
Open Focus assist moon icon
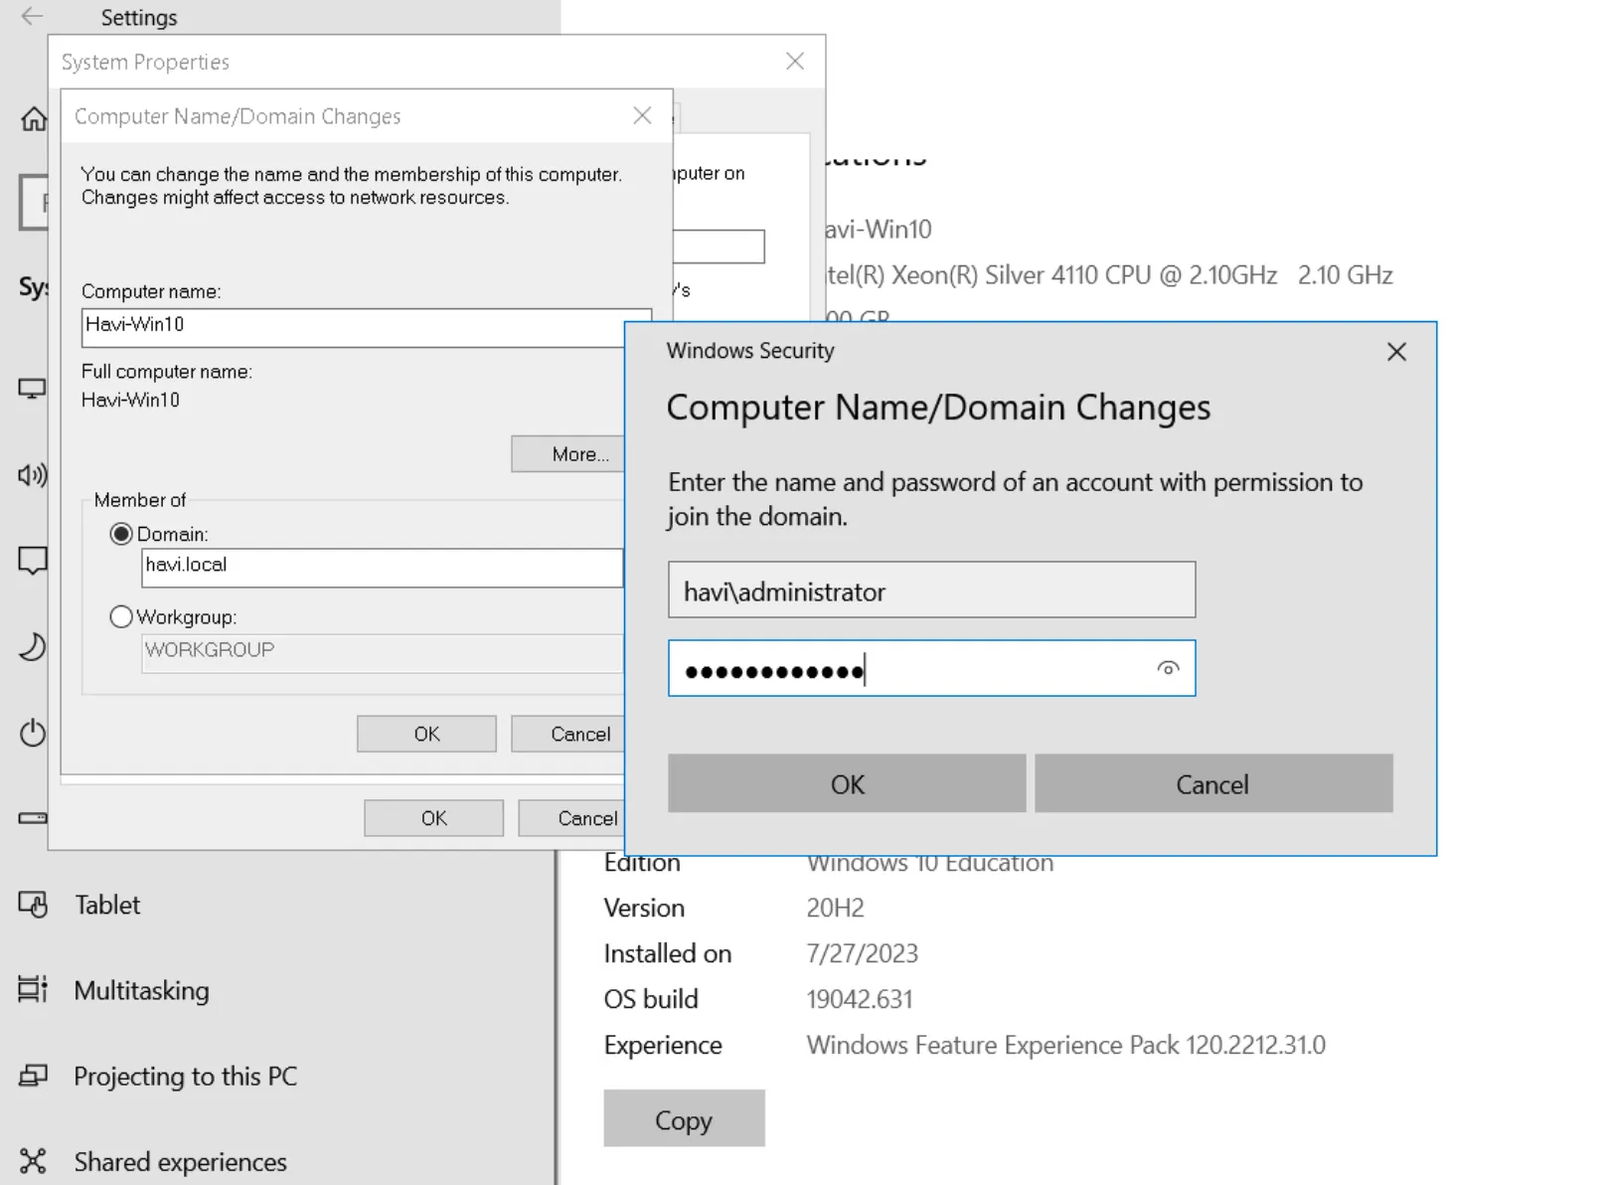tap(32, 647)
